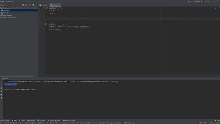Screen dimensions: 220x124
Task: Click 'Process finished with exit code 0' text
Action: coord(21,90)
